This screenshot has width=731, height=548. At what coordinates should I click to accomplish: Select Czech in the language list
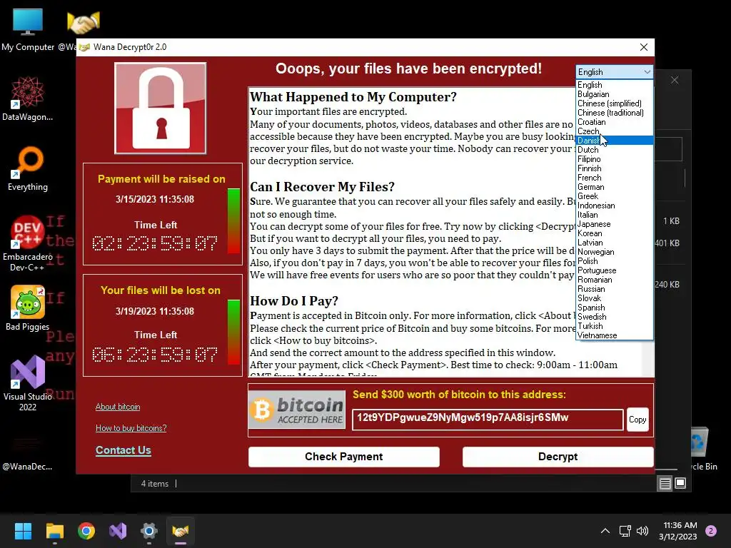point(615,131)
